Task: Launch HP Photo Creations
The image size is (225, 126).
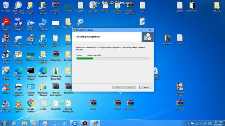Action: [x=18, y=57]
